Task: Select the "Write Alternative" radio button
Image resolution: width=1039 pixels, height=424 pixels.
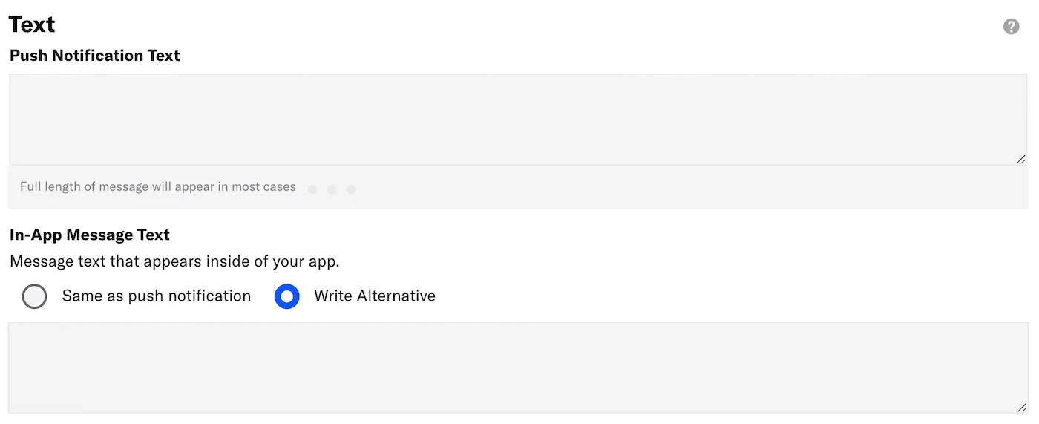Action: (286, 296)
